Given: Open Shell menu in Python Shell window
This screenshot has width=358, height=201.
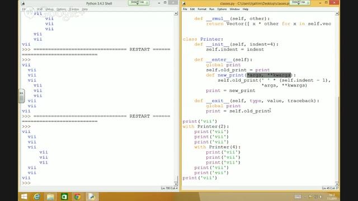Looking at the screenshot, I should [x=40, y=9].
